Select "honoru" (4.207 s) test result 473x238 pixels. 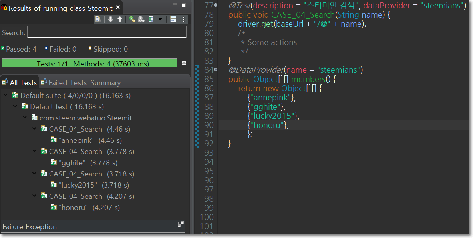(x=85, y=207)
